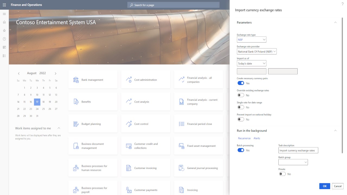The height and width of the screenshot is (195, 347).
Task: Turn off Batch processing switch
Action: tap(241, 150)
